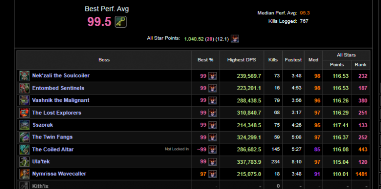Click Sszorak boss icon
Screen dimensions: 381x189
click(24, 125)
